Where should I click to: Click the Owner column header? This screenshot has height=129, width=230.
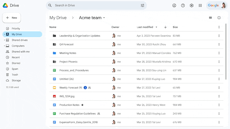pyautogui.click(x=115, y=27)
